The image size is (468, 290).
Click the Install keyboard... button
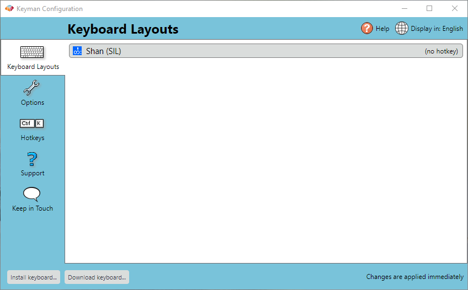tap(34, 277)
